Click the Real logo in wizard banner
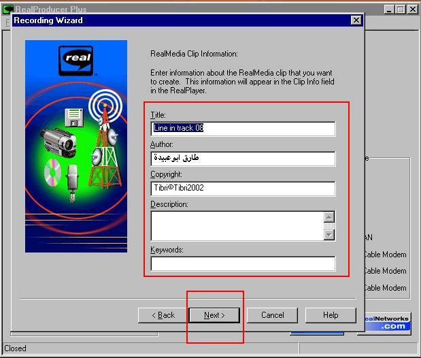The height and width of the screenshot is (358, 421). [76, 61]
